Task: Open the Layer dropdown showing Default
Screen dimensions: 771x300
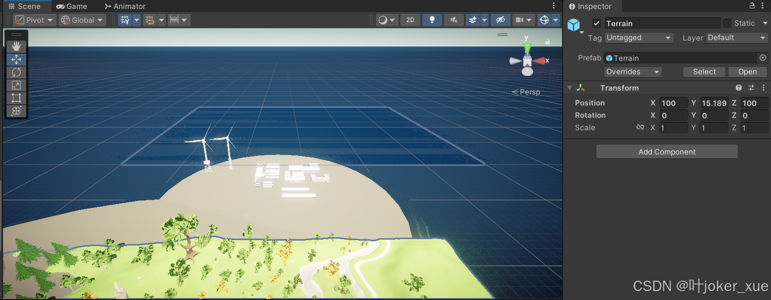Action: point(737,38)
